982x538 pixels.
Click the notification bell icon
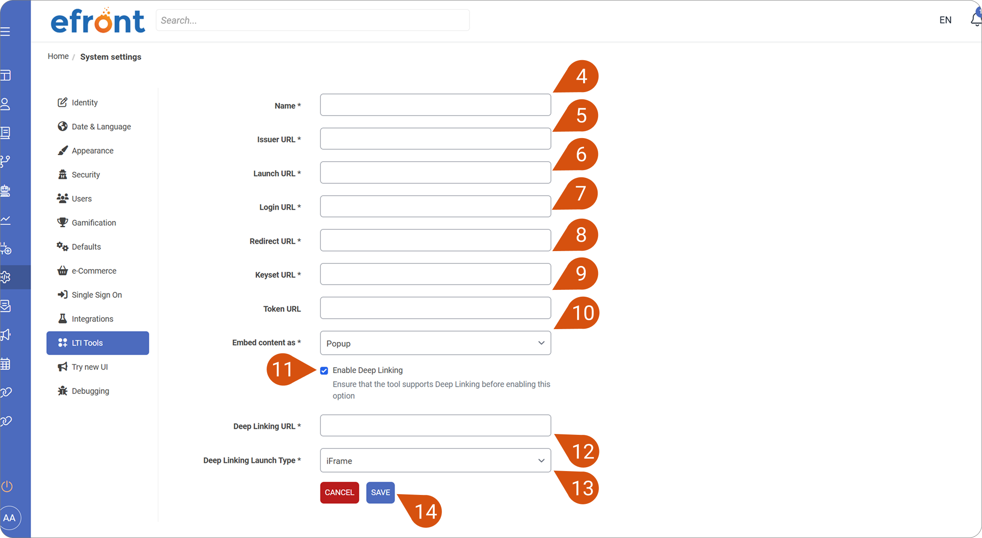click(x=976, y=19)
